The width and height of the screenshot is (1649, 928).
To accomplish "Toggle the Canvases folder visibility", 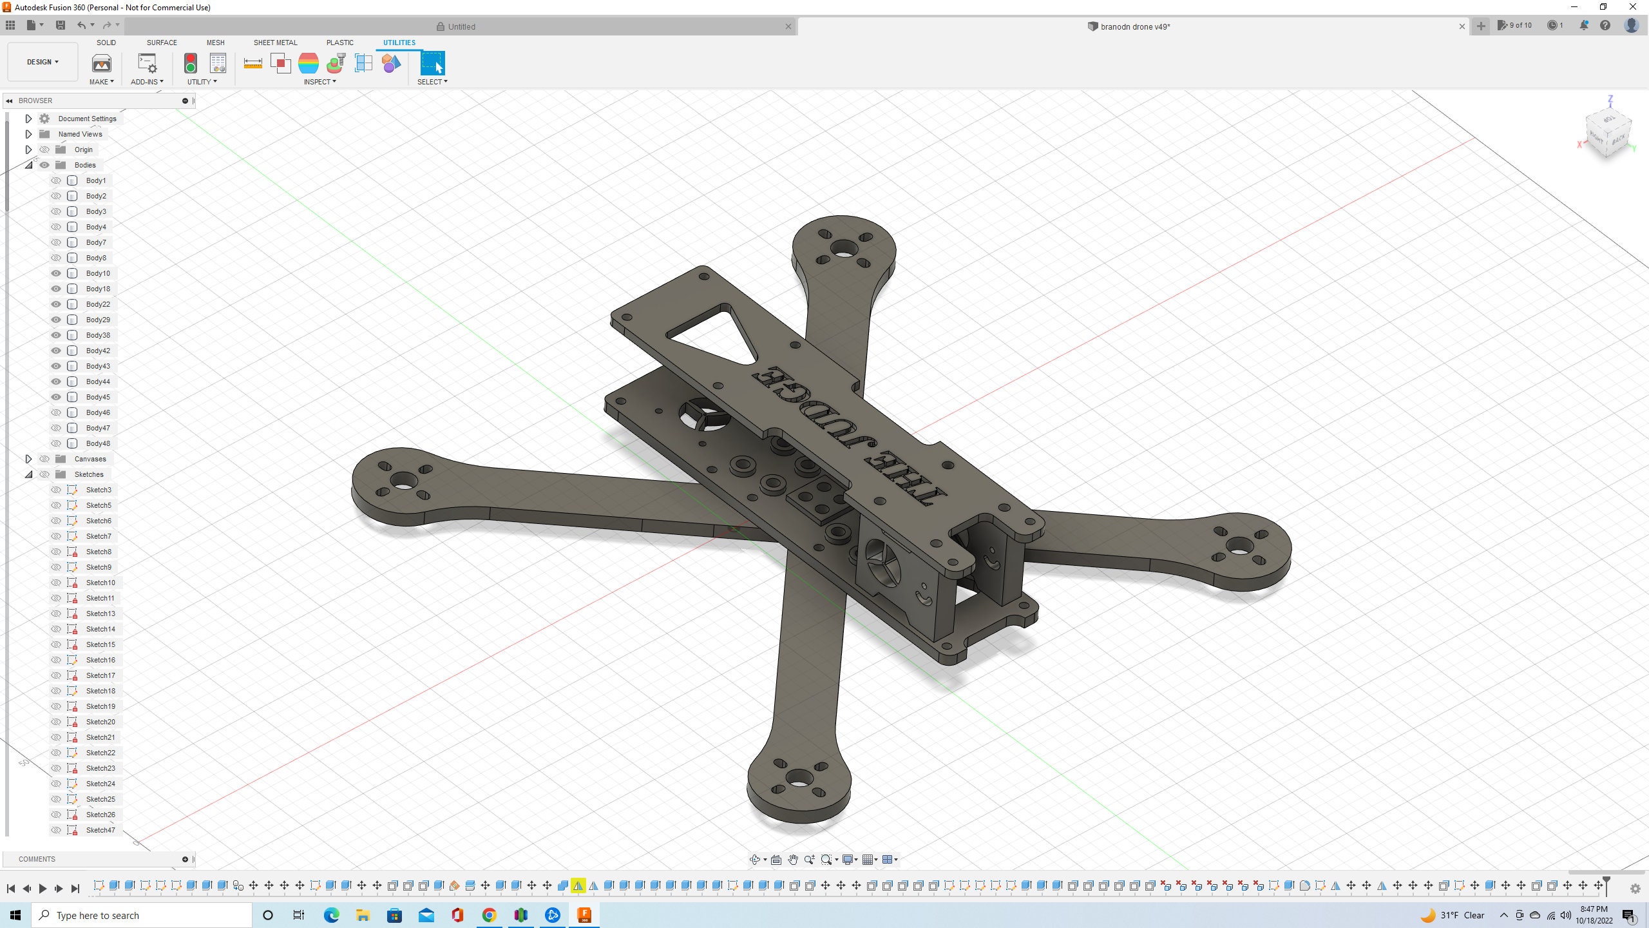I will tap(44, 459).
